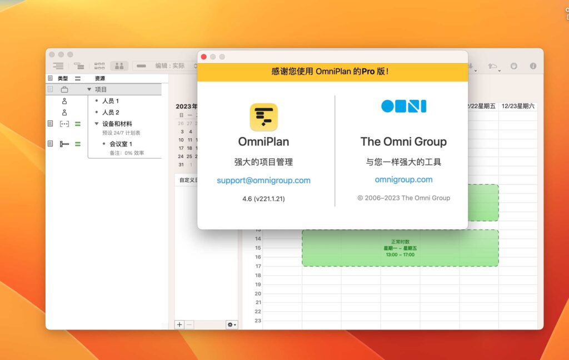Click the person icon beside 人员 1
Viewport: 569px width, 360px height.
[x=64, y=102]
